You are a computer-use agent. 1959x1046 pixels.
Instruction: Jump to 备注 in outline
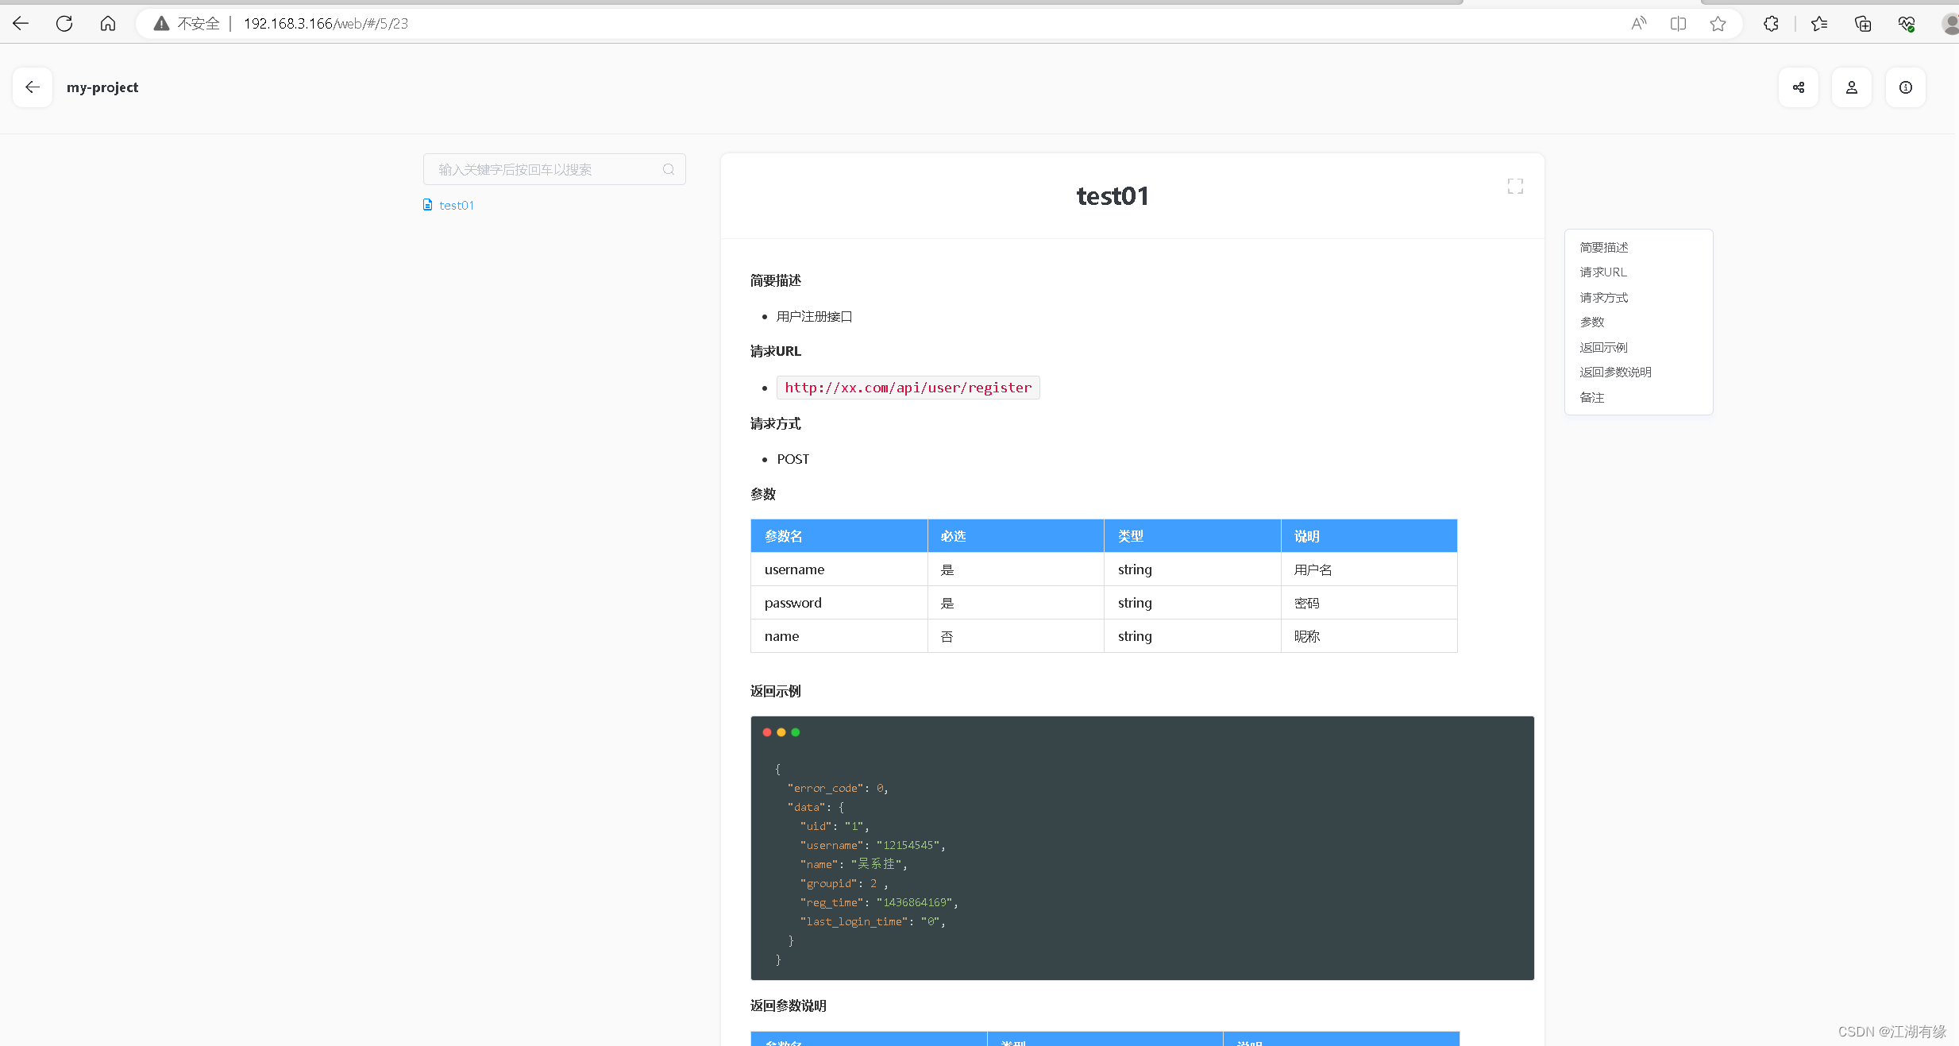pos(1592,397)
